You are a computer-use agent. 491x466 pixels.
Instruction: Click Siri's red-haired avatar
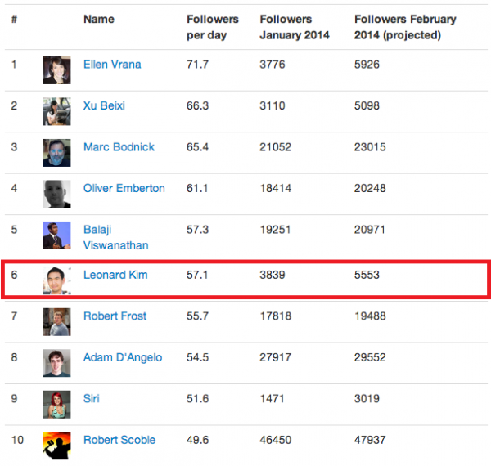(56, 405)
